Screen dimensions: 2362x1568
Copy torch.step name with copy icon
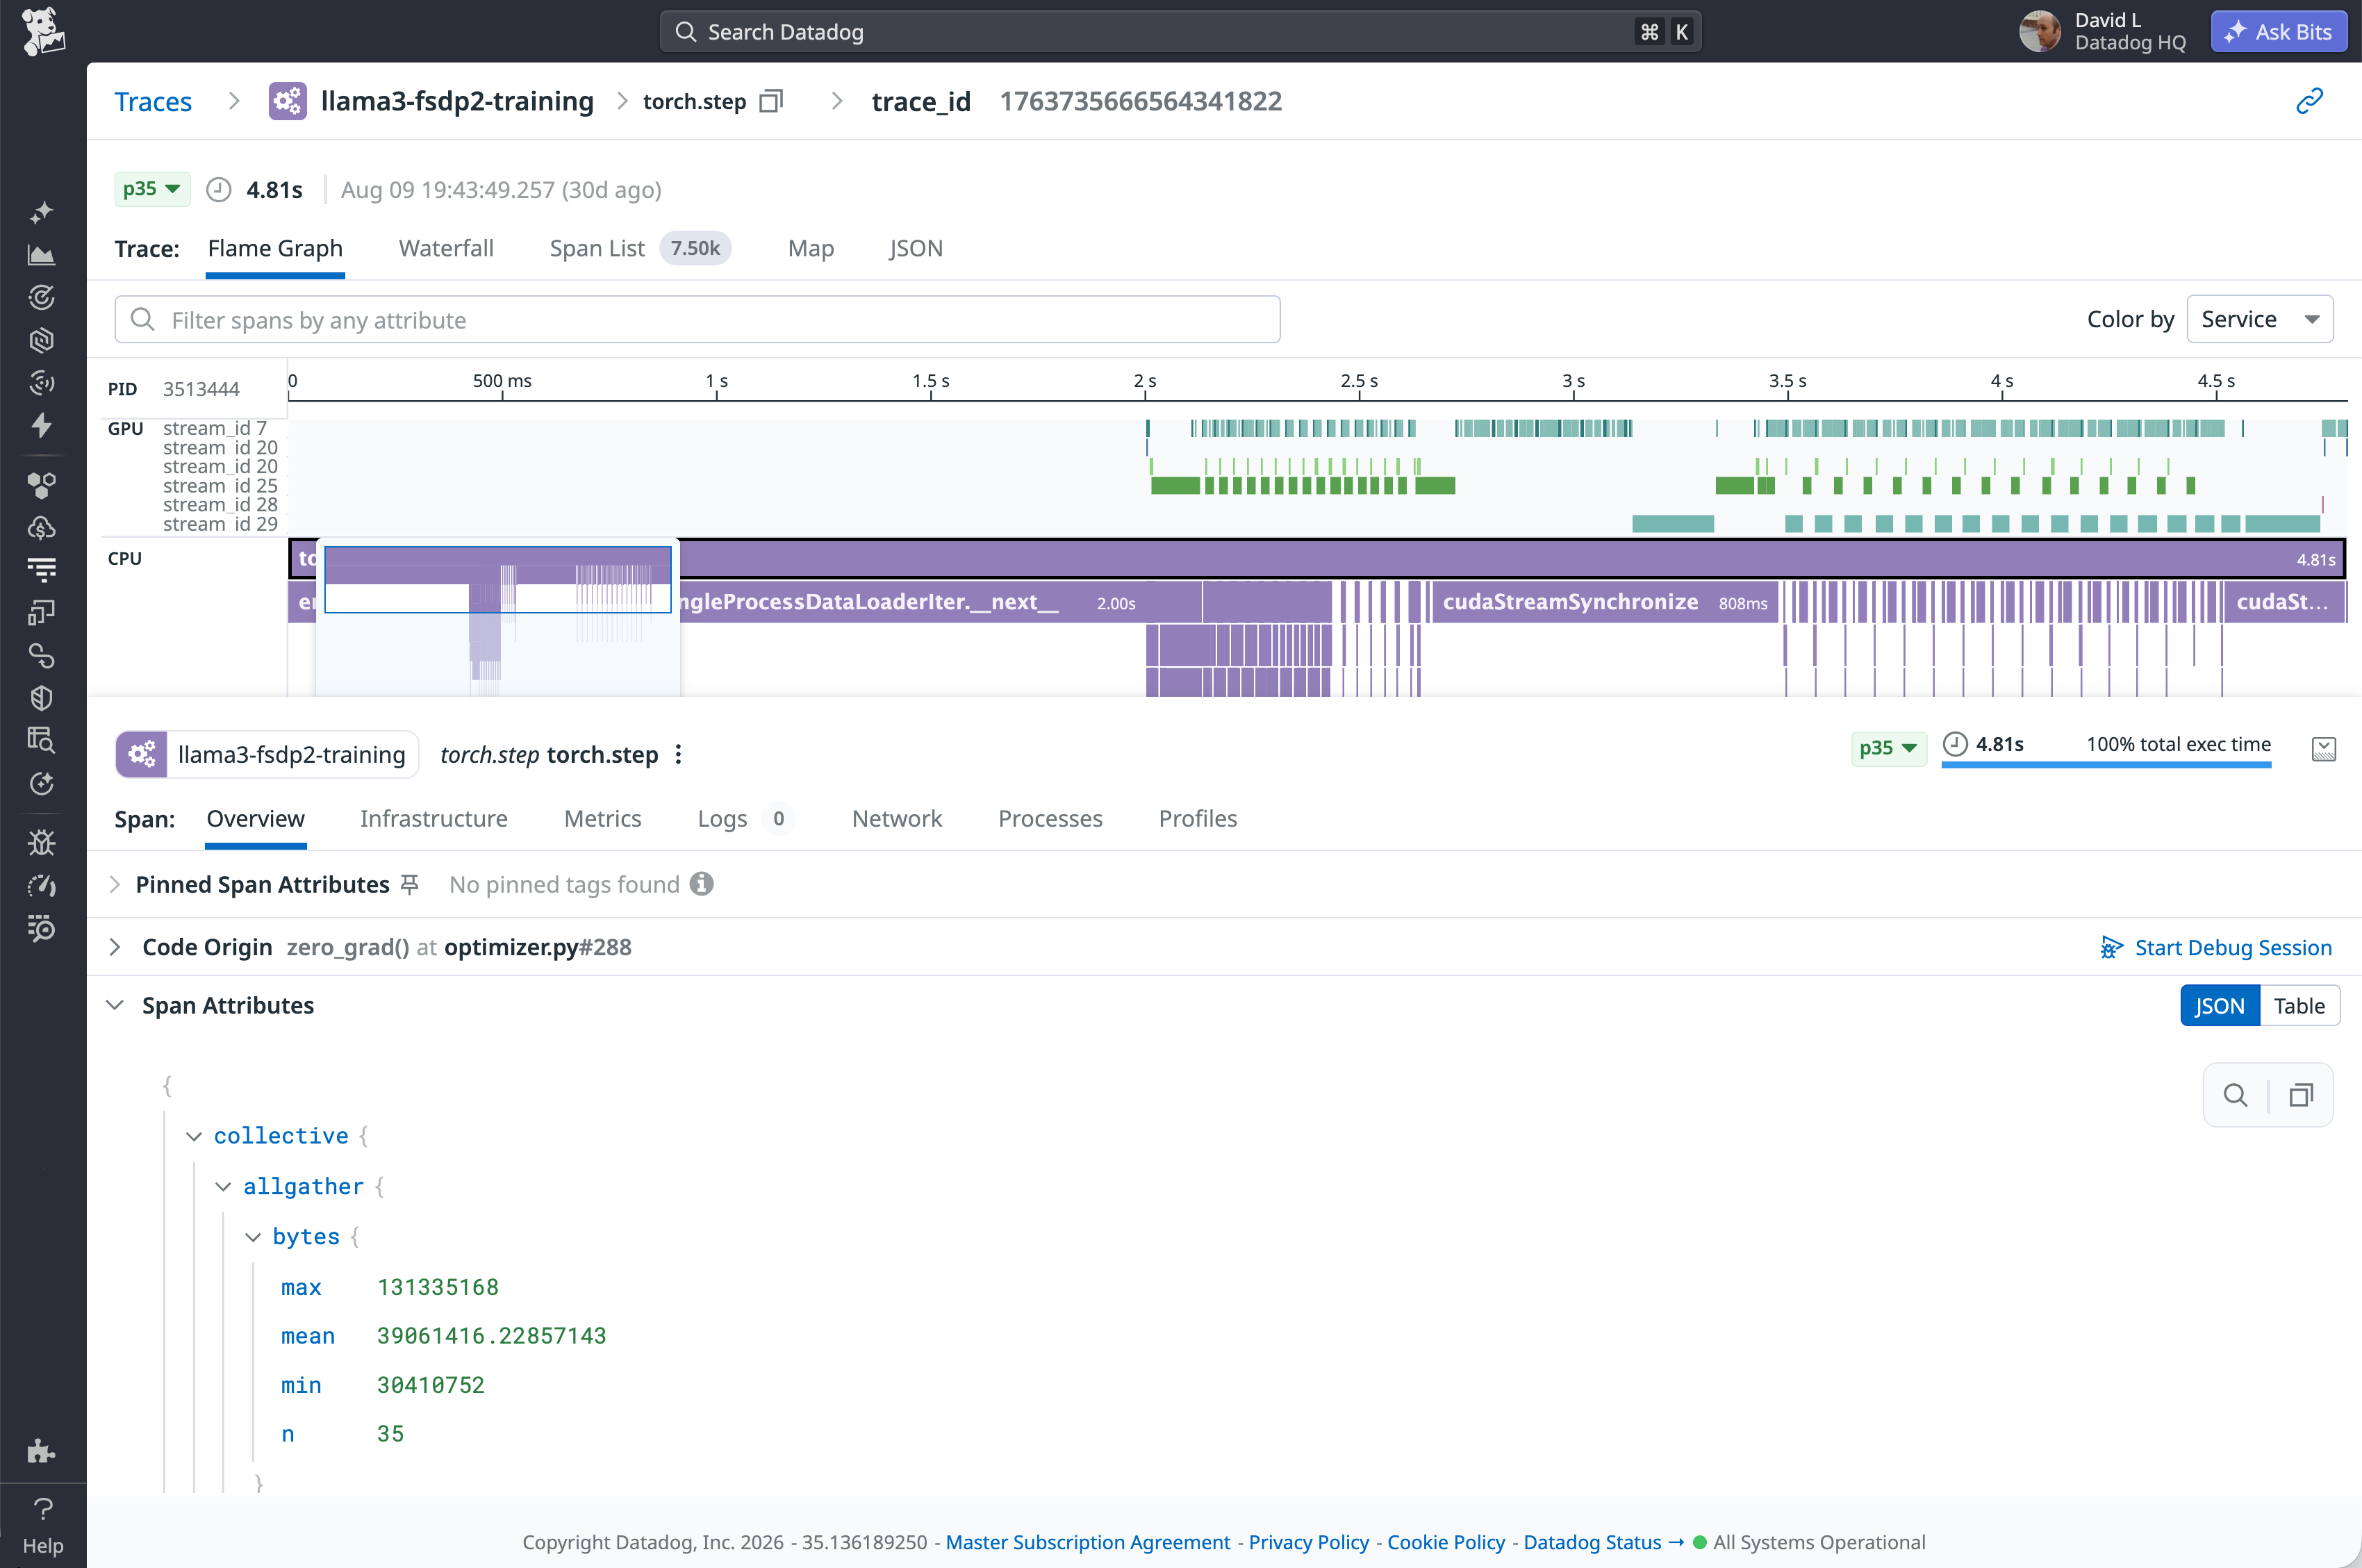pyautogui.click(x=771, y=101)
